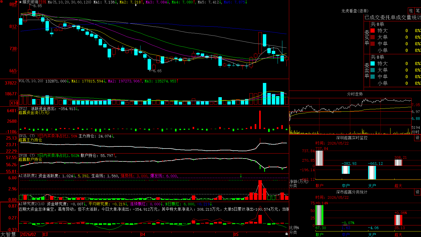Click the 737.84 bar value for 散户
The height and width of the screenshot is (237, 421).
(x=322, y=149)
